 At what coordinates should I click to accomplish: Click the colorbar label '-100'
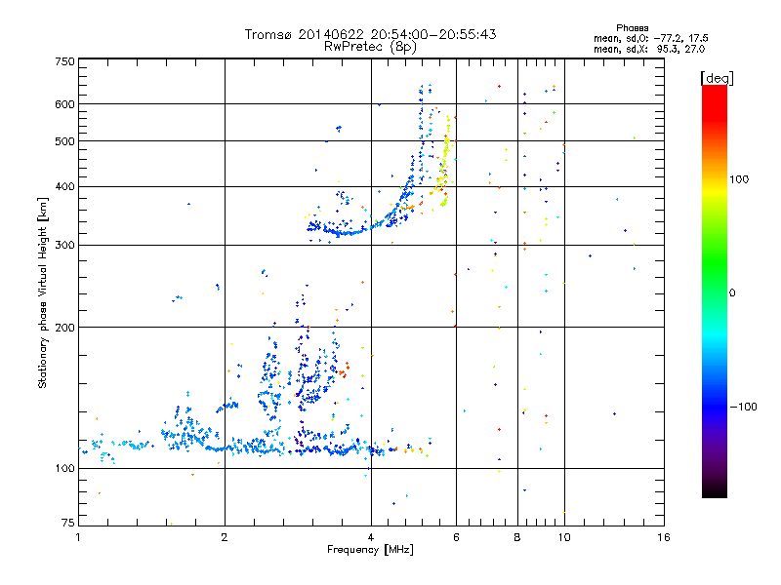[743, 407]
